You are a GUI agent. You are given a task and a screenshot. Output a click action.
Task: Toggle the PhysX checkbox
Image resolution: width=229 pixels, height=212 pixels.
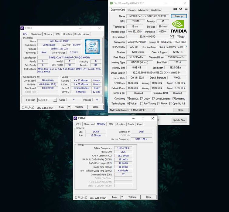pos(159,103)
